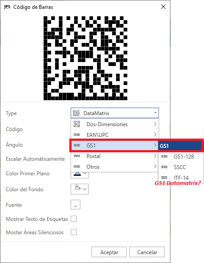204x263 pixels.
Task: Open the Type dropdown arrow
Action: point(155,113)
